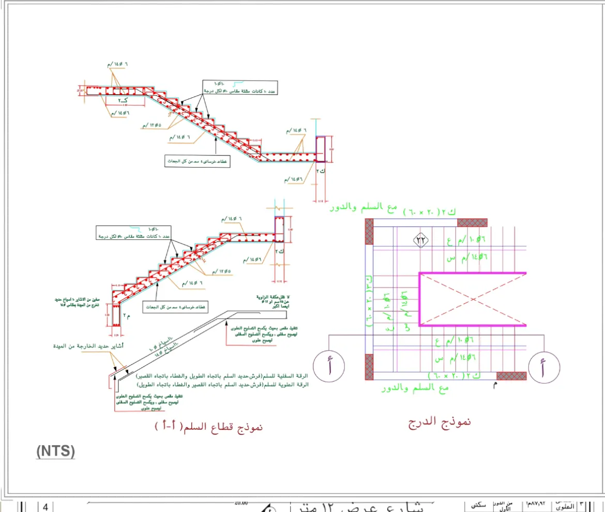Click the page number 4 box
The height and width of the screenshot is (512, 605).
coord(46,507)
